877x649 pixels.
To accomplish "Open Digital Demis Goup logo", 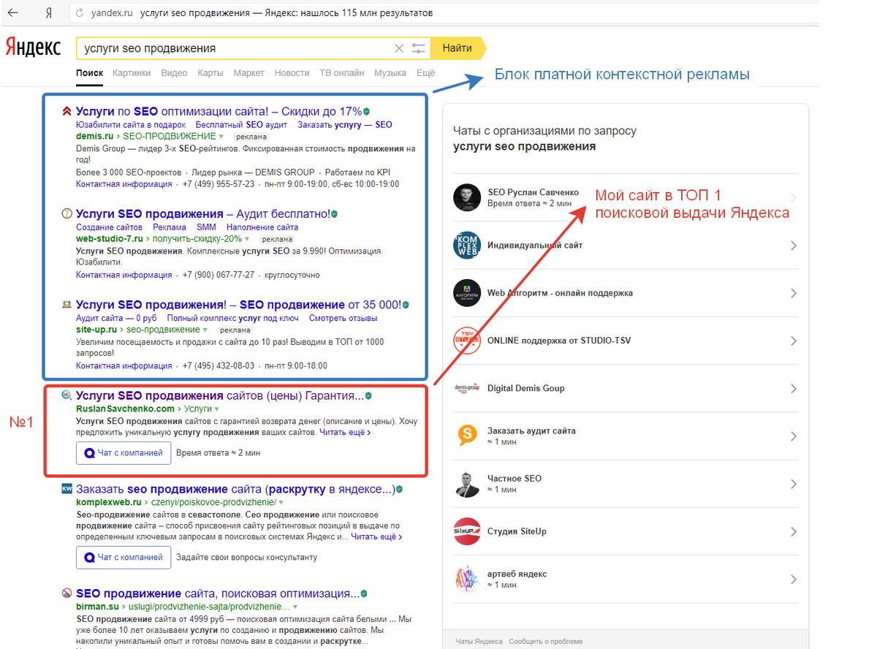I will [x=466, y=388].
